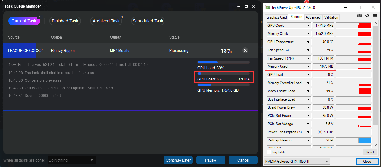This screenshot has height=167, width=381.
Task: Click the CUDA GPU acceleration log line
Action: (x=61, y=88)
